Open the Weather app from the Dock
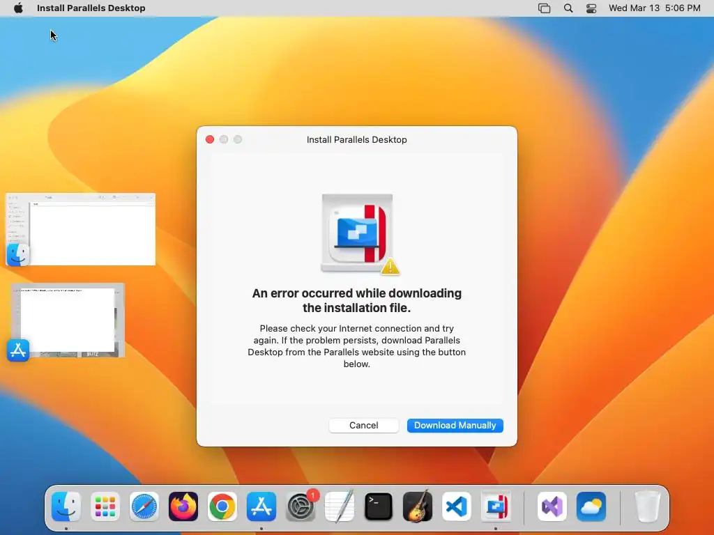The image size is (714, 535). [x=591, y=506]
